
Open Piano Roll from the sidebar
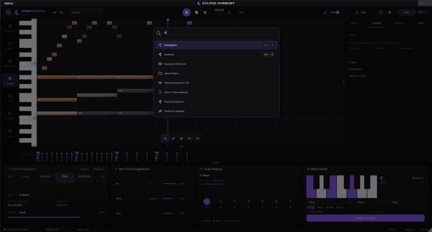[10, 27]
